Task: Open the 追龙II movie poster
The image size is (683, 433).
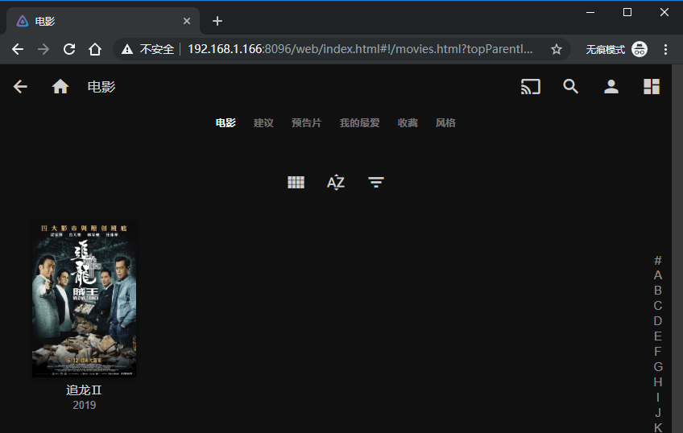Action: click(x=84, y=299)
